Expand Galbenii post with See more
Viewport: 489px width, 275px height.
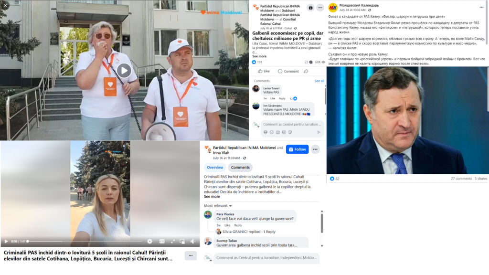tap(259, 56)
